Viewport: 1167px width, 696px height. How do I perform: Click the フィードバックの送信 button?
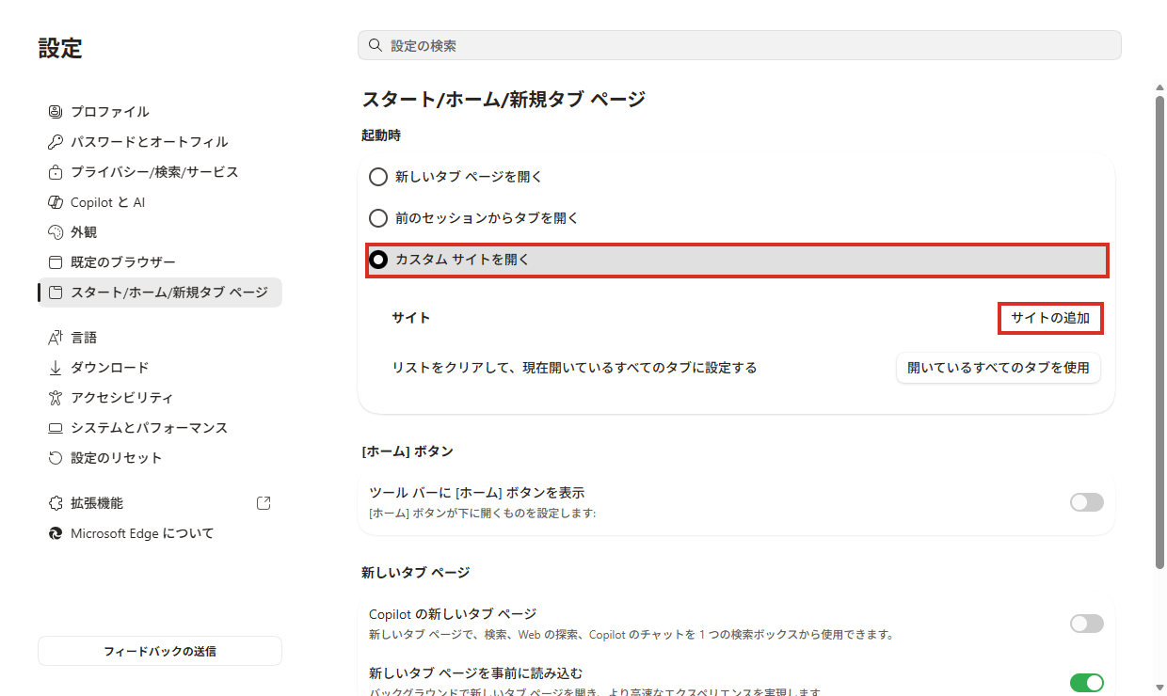tap(160, 651)
